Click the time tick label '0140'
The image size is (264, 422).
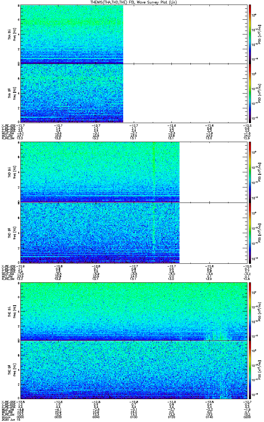coord(209,417)
